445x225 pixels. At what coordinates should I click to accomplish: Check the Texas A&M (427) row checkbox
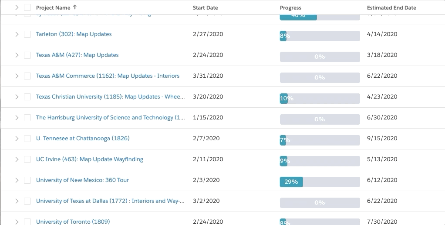tap(27, 55)
